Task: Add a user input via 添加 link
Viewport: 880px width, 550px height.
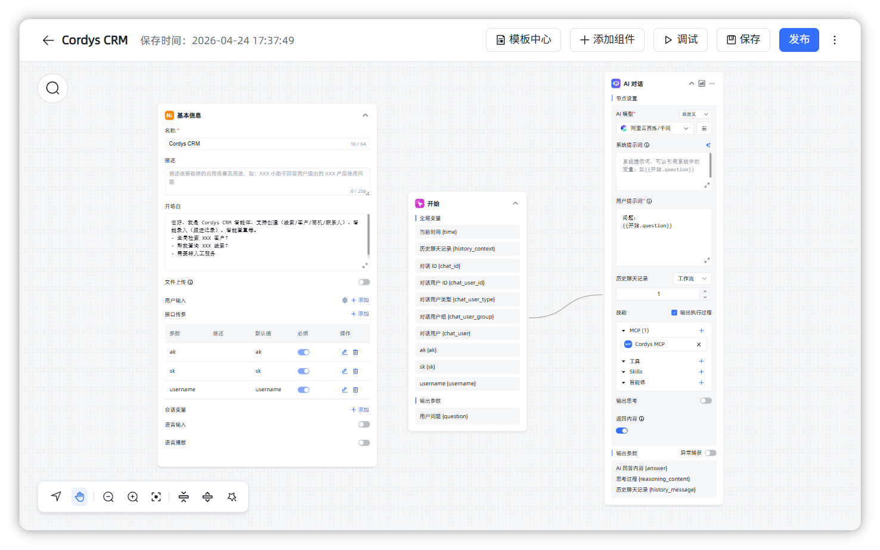Action: pos(360,300)
